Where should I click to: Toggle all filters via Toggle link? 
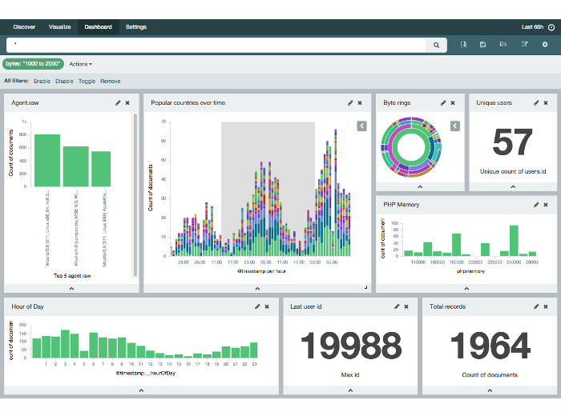coord(87,82)
